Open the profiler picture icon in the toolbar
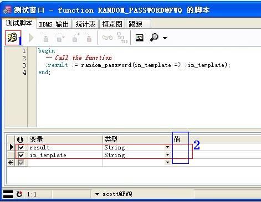Image resolution: width=261 pixels, height=202 pixels. (x=140, y=38)
